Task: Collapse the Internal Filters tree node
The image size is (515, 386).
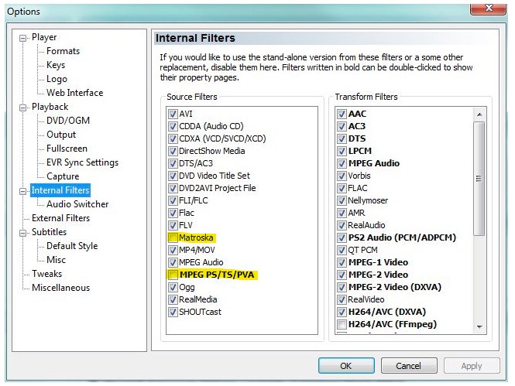Action: pos(22,191)
